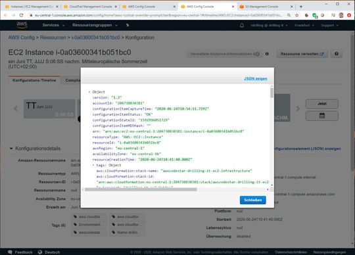Open the account user dropdown
355x255 pixels.
pos(269,26)
